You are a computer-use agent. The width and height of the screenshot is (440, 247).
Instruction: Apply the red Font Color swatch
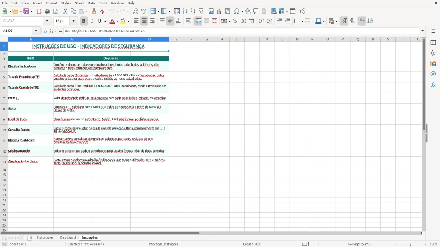click(113, 21)
